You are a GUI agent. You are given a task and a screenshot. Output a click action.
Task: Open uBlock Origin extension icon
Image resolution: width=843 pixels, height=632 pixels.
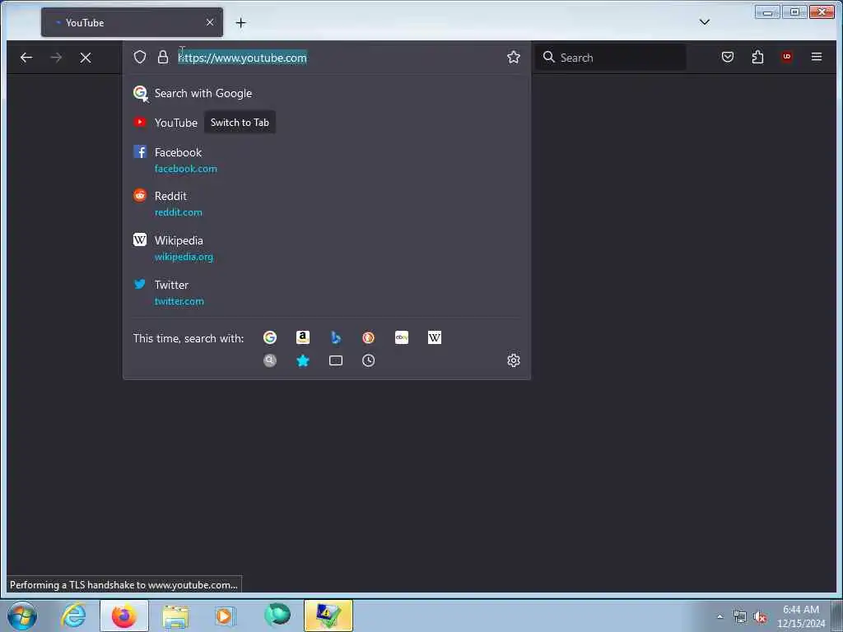point(786,57)
